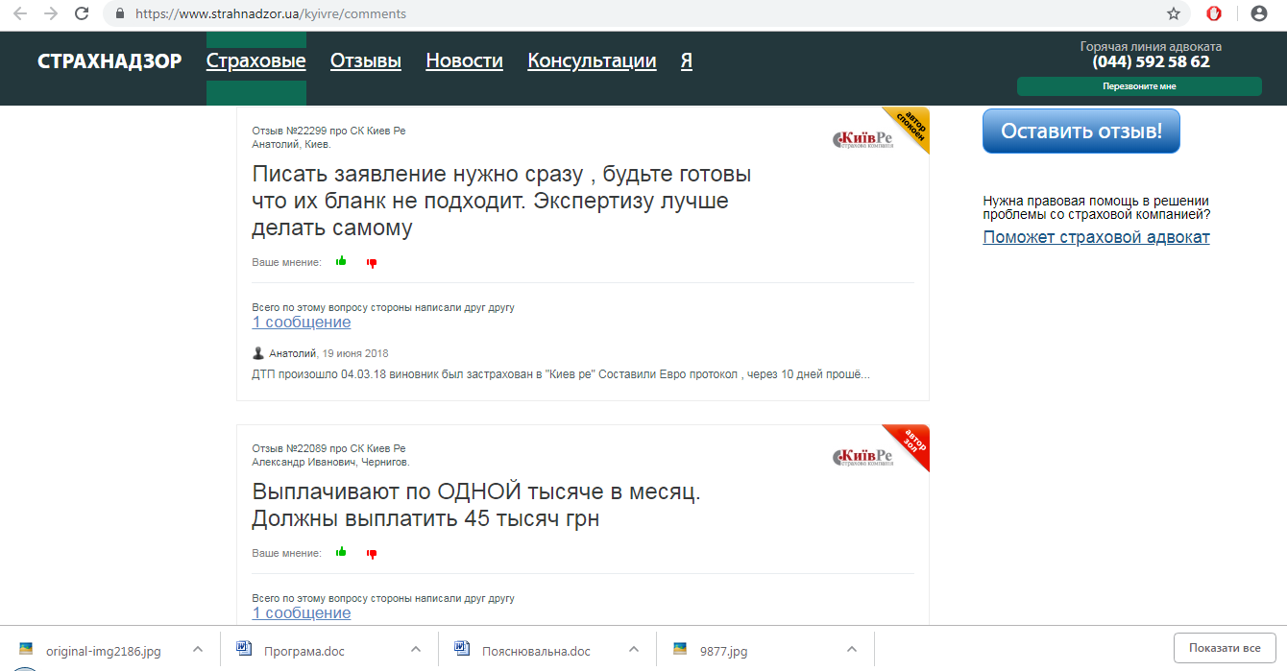Expand options for Програма.doc download
The height and width of the screenshot is (671, 1287).
pos(415,650)
